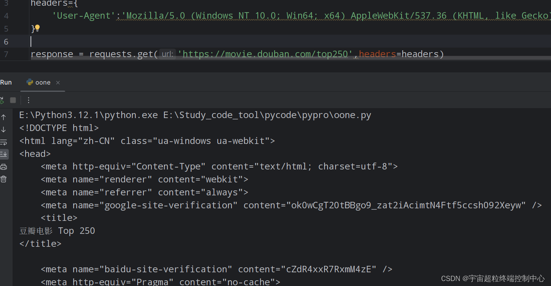Toggle soft-wrap in the console
Image resolution: width=551 pixels, height=286 pixels.
click(3, 142)
